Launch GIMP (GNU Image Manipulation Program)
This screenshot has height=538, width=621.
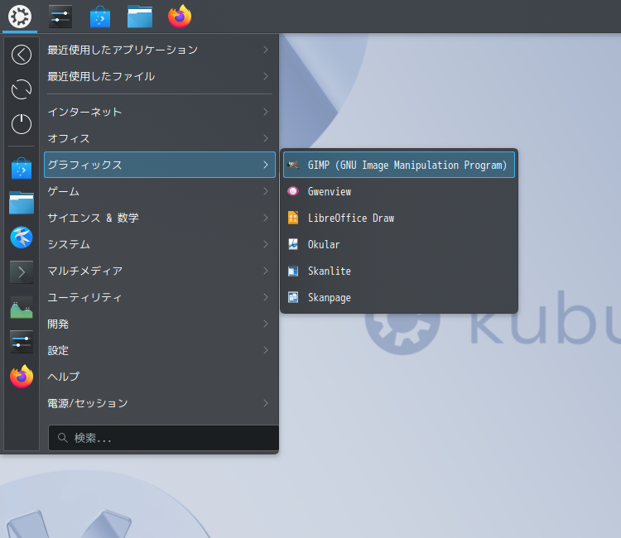[399, 165]
